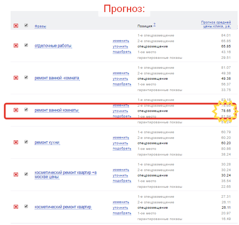Select the bold price value 26.11
239x225 pixels.
pos(226,207)
